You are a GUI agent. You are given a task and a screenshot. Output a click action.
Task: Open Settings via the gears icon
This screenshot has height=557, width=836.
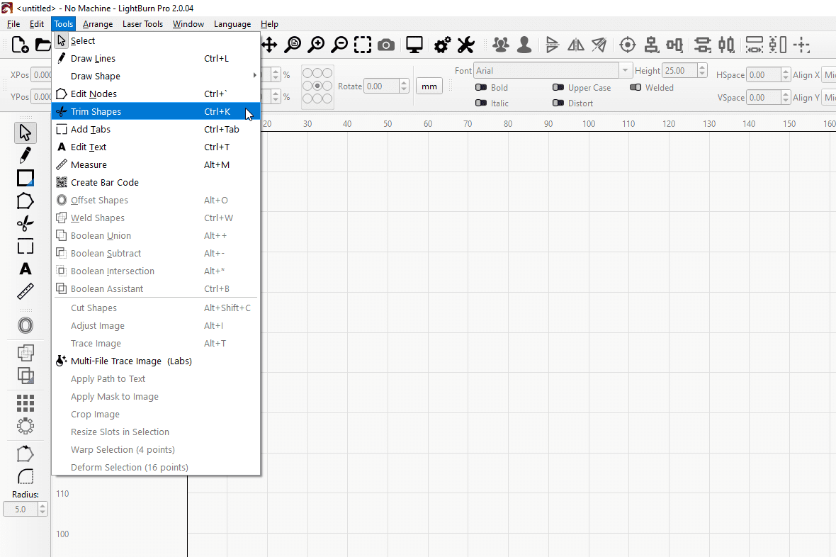pyautogui.click(x=443, y=45)
